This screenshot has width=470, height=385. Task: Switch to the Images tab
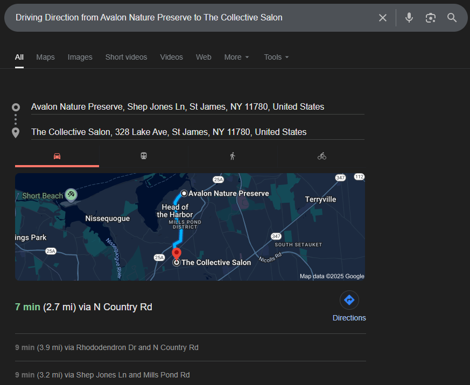click(x=80, y=57)
